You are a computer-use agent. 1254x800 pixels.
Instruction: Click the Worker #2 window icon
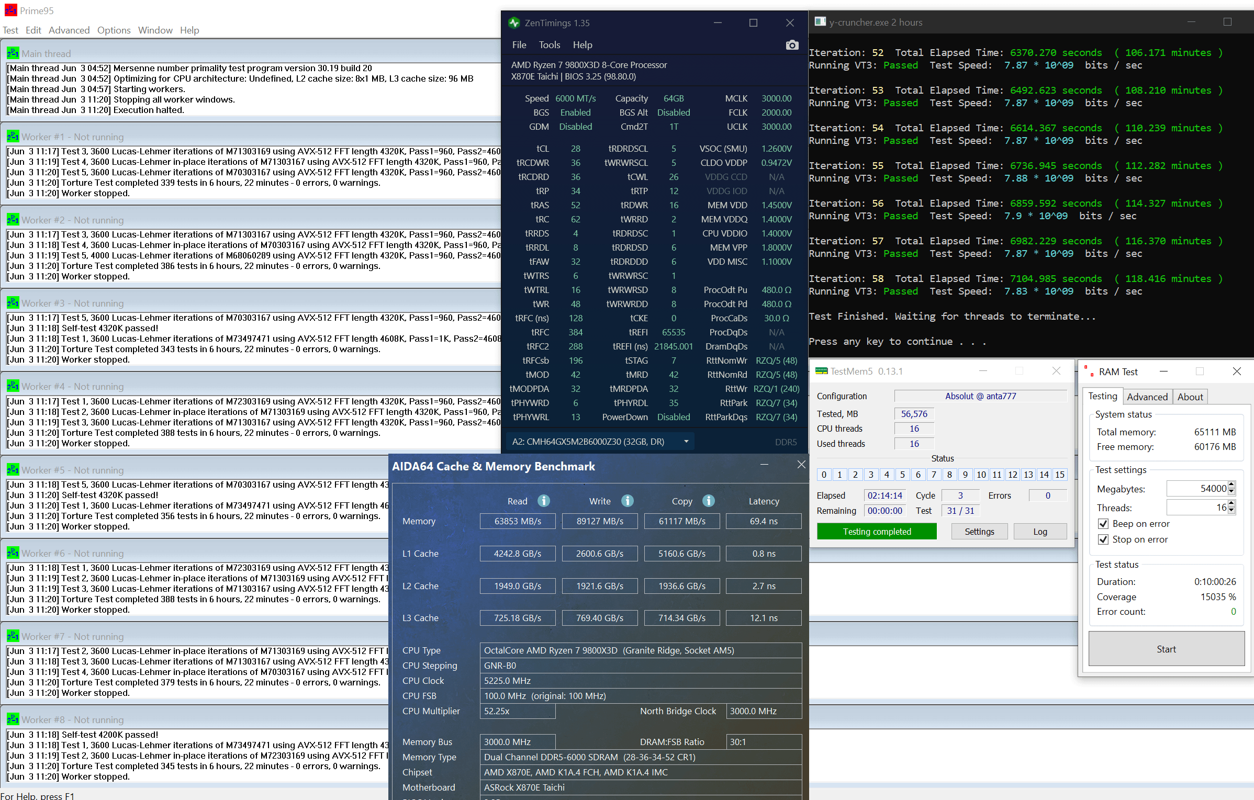point(13,220)
